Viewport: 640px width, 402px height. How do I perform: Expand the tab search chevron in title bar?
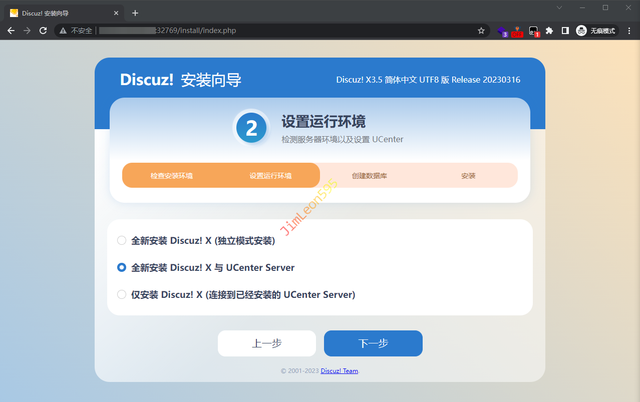(559, 8)
